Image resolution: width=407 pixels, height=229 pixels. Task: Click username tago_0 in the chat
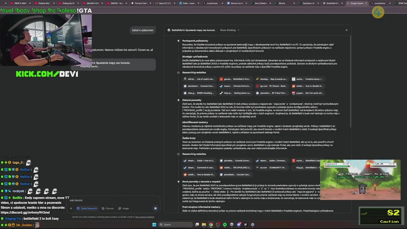17,163
